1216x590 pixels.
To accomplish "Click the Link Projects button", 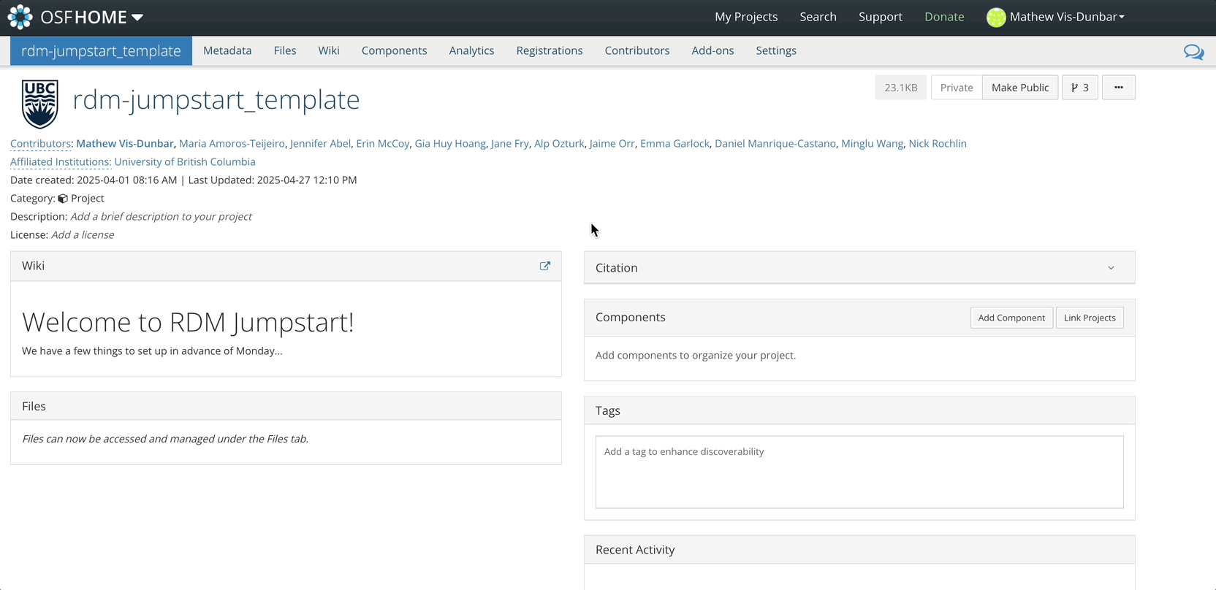I will [x=1089, y=318].
